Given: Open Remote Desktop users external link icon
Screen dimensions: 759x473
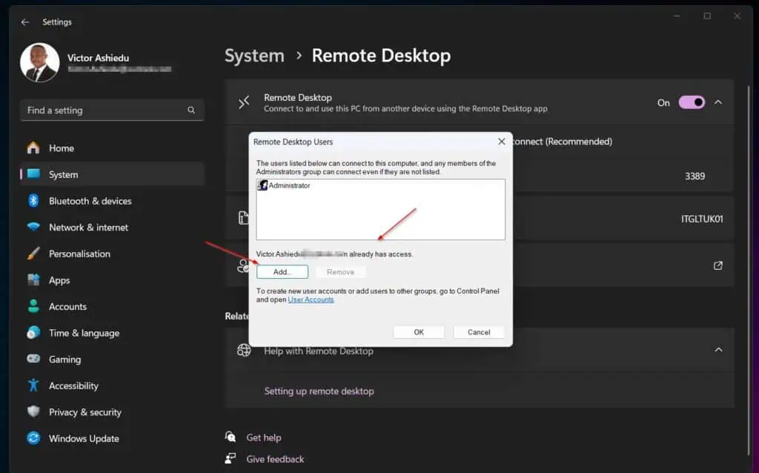Looking at the screenshot, I should pos(717,265).
